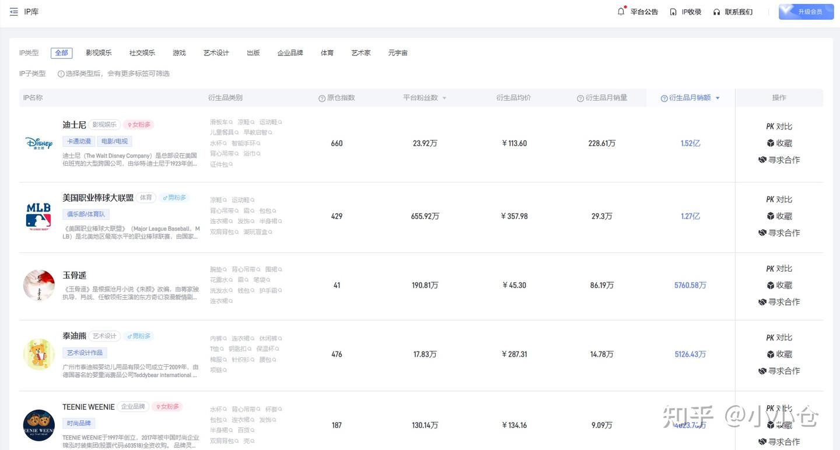Screen dimensions: 840x450
Task: Click PK 对比 for 美国职业棒球大联盟
Action: pyautogui.click(x=779, y=199)
